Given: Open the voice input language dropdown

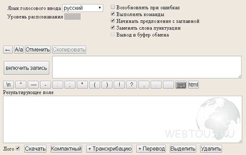Looking at the screenshot, I should (83, 8).
